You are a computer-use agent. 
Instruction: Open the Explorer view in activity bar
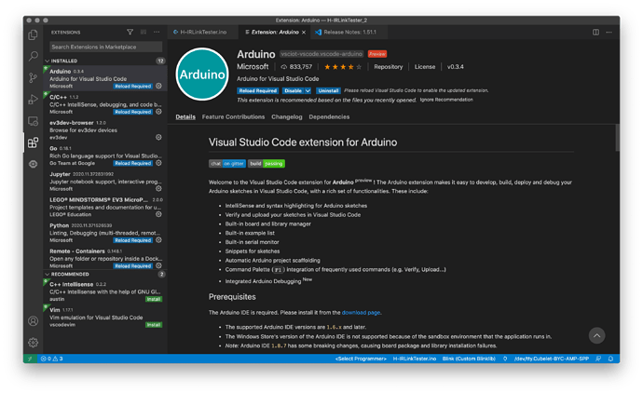[33, 34]
